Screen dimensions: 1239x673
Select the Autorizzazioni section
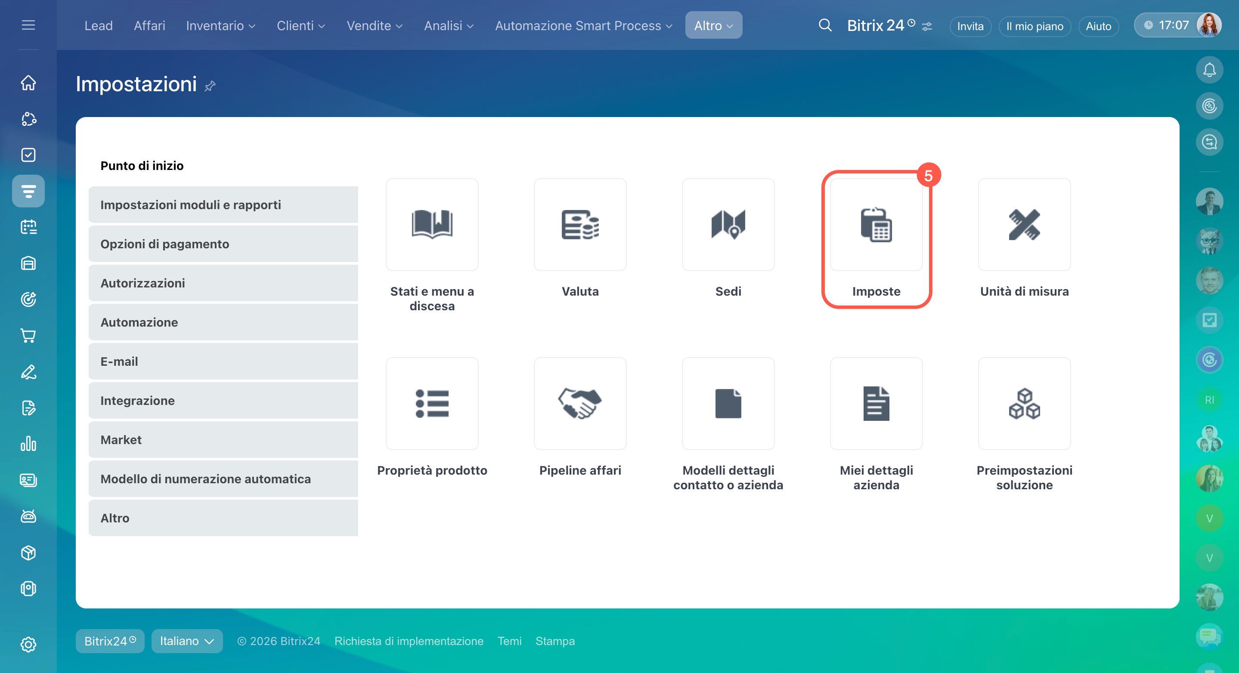pos(223,283)
